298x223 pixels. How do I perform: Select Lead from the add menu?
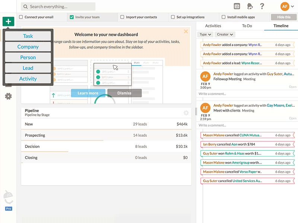point(28,68)
